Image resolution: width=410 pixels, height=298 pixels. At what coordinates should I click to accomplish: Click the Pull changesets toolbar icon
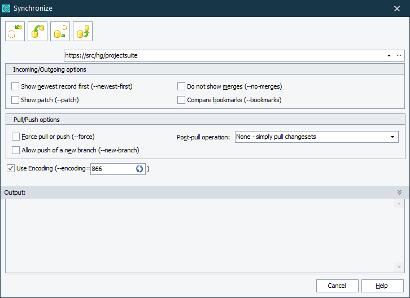click(37, 31)
